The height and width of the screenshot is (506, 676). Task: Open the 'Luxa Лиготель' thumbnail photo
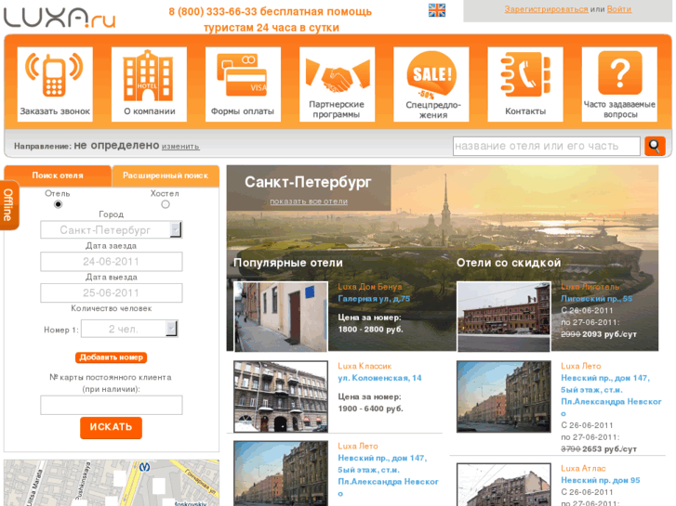pyautogui.click(x=504, y=317)
